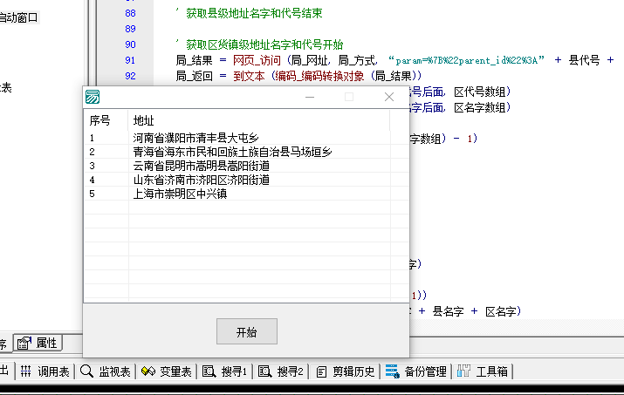Select row 山东省济南市济阳区济阳街道

point(246,180)
